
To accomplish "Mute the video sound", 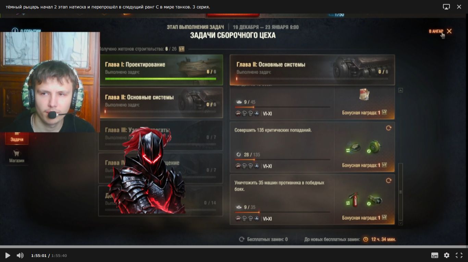I will (x=20, y=255).
